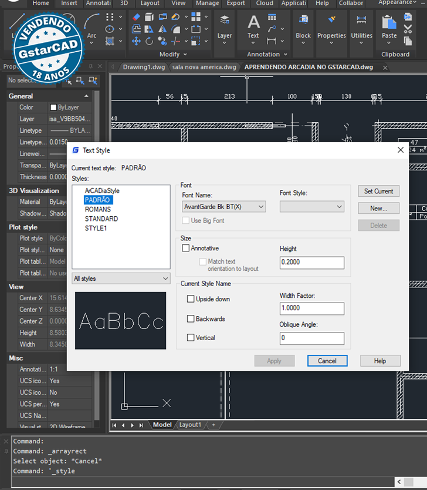Viewport: 427px width, 490px height.
Task: Check the Upside down option
Action: tap(191, 299)
